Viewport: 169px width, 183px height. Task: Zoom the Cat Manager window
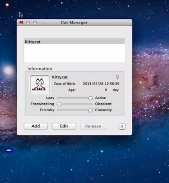[x=35, y=22]
